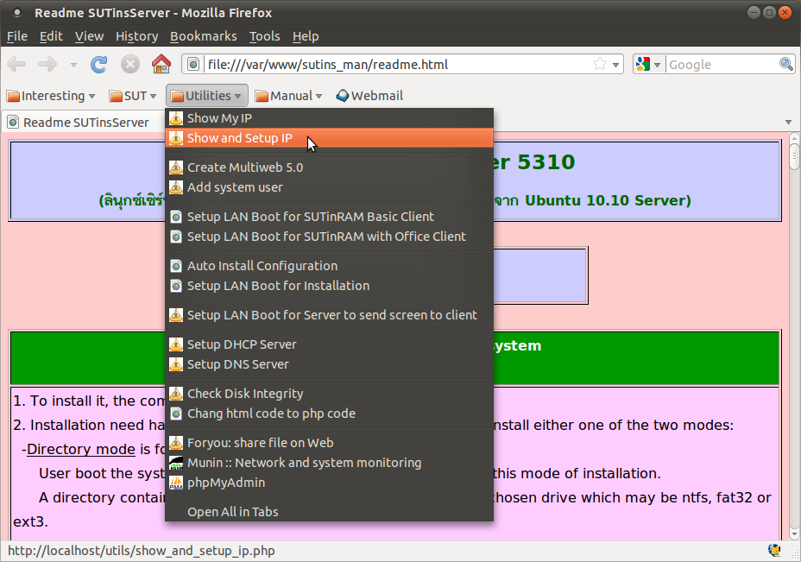Screen dimensions: 801x562
Task: Choose Chang html code to php code
Action: pyautogui.click(x=329, y=414)
